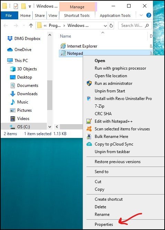Open the File ribbon tab
This screenshot has height=230, width=165.
click(9, 16)
